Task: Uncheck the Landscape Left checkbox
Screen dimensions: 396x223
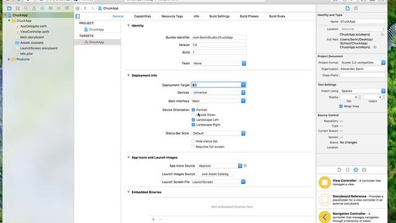Action: (x=193, y=120)
